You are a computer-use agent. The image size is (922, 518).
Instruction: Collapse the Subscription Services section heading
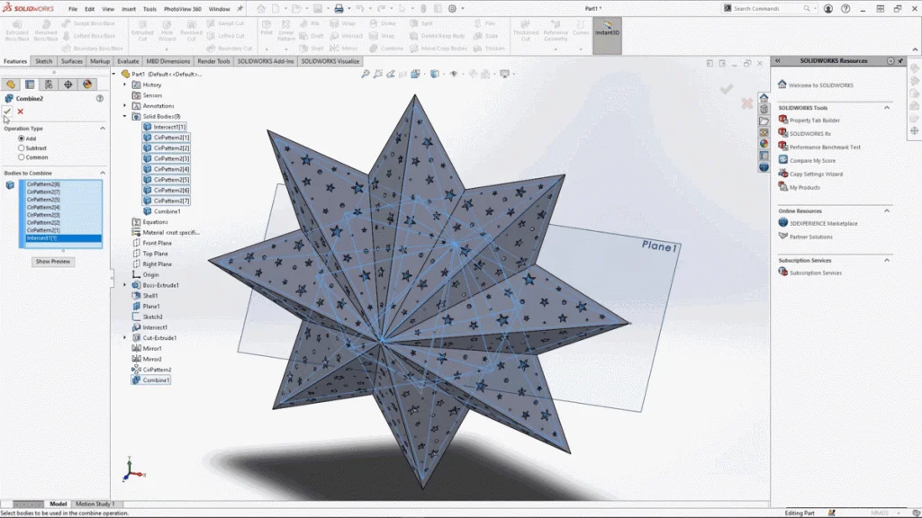coord(887,260)
